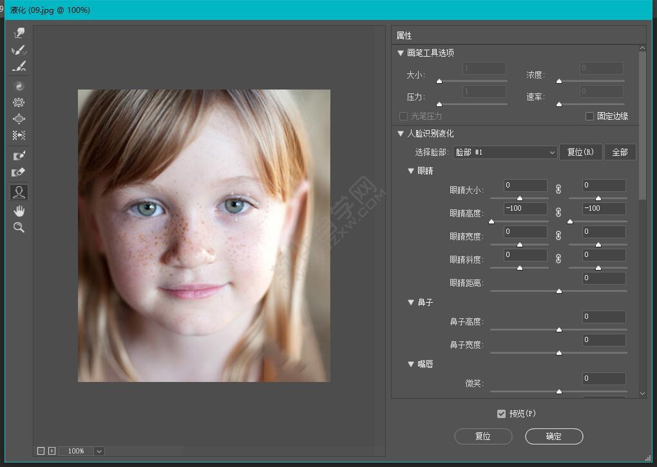This screenshot has width=657, height=467.
Task: Collapse the 人脸识别液化 section
Action: [x=401, y=134]
